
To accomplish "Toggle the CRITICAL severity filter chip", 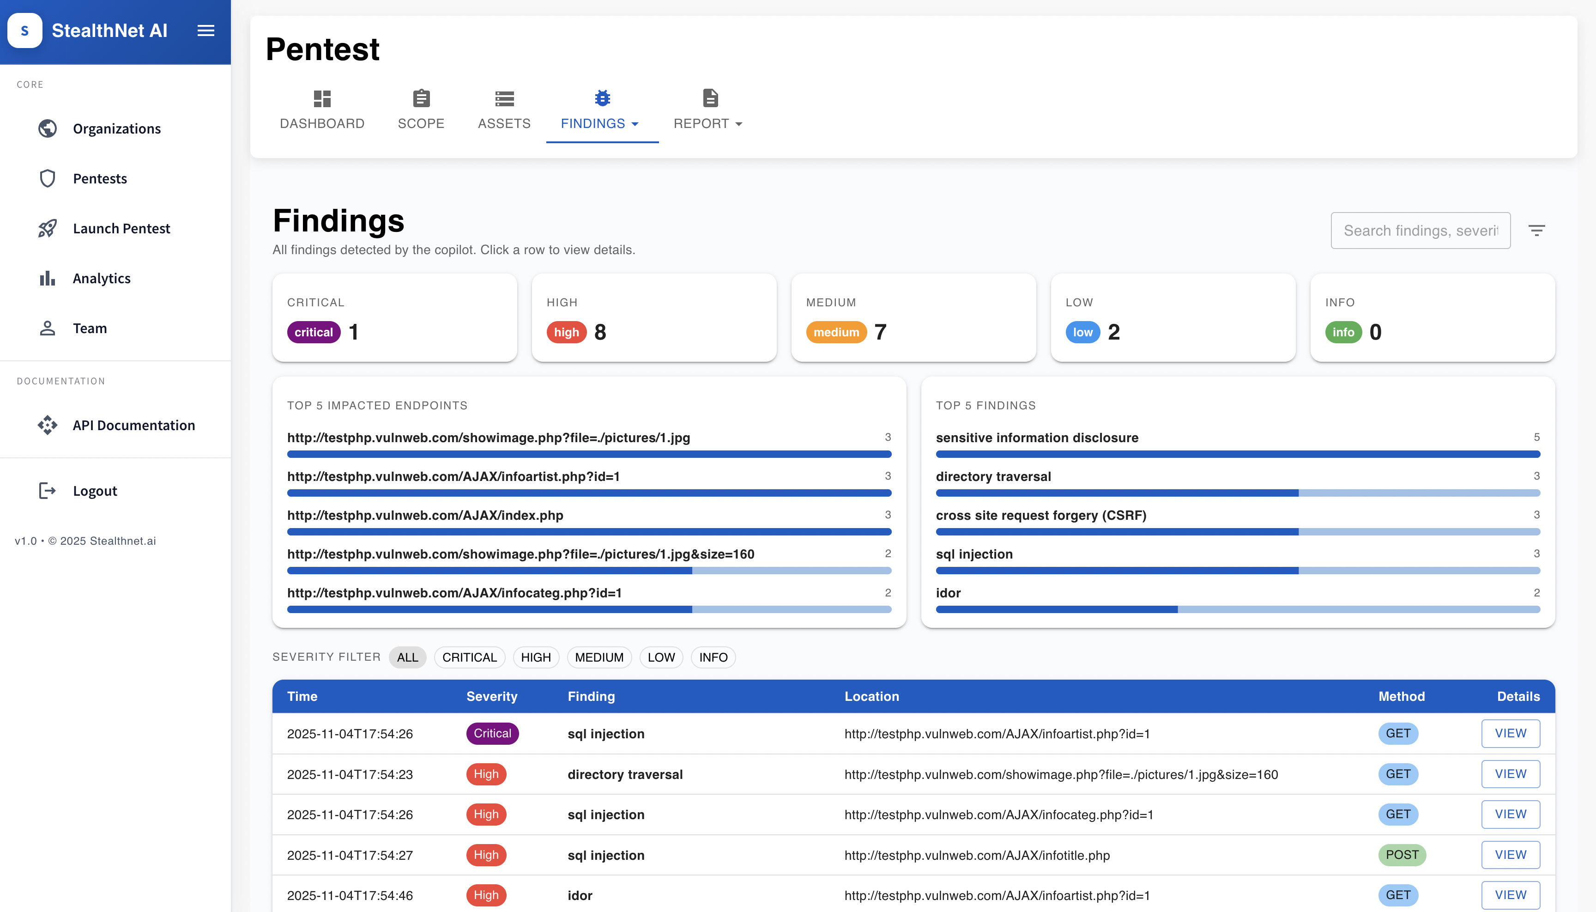I will point(469,657).
